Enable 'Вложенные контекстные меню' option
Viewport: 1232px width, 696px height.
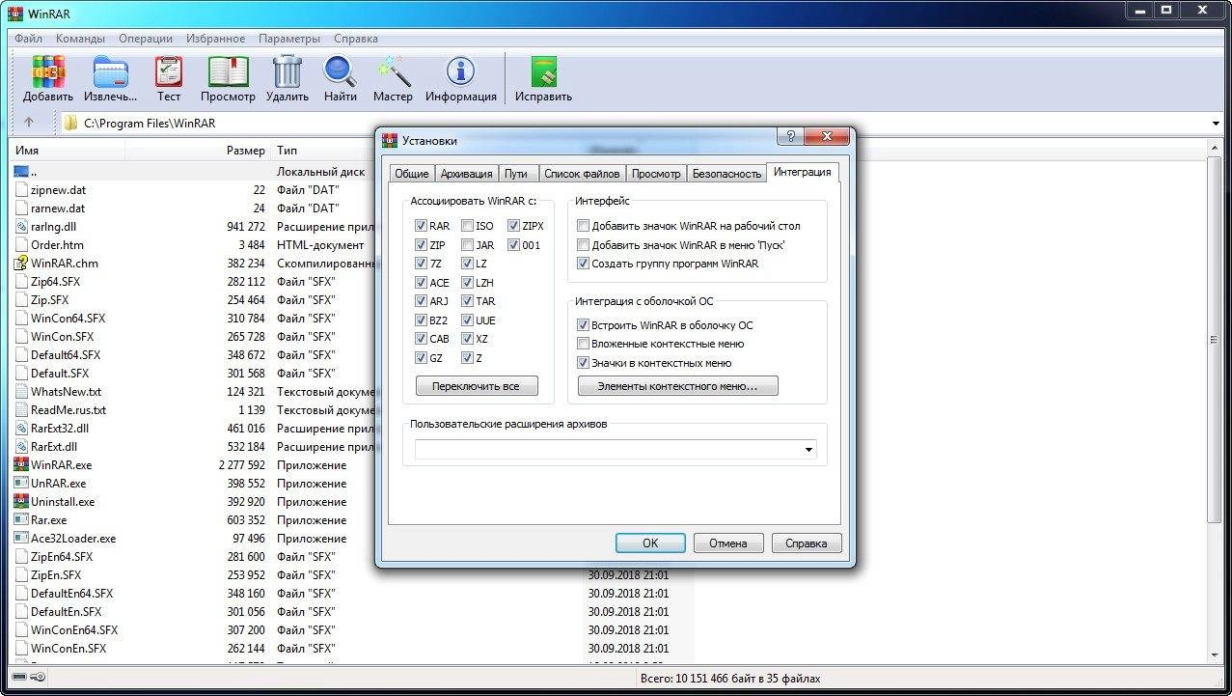coord(583,344)
